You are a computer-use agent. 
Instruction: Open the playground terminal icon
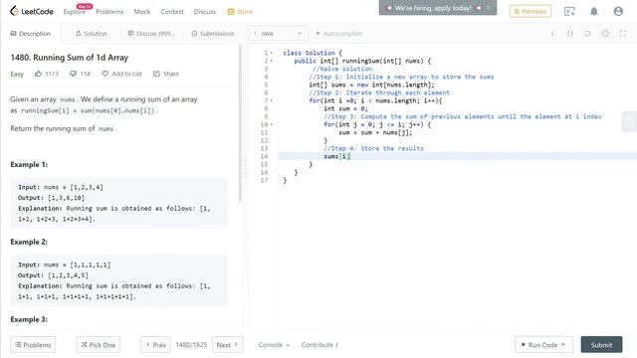[569, 11]
